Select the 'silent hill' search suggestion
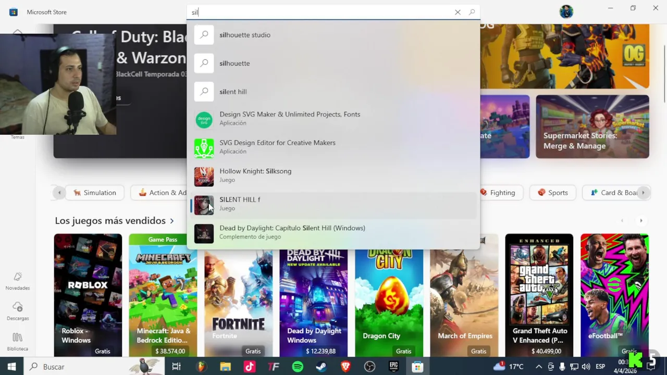This screenshot has width=667, height=375. point(333,92)
